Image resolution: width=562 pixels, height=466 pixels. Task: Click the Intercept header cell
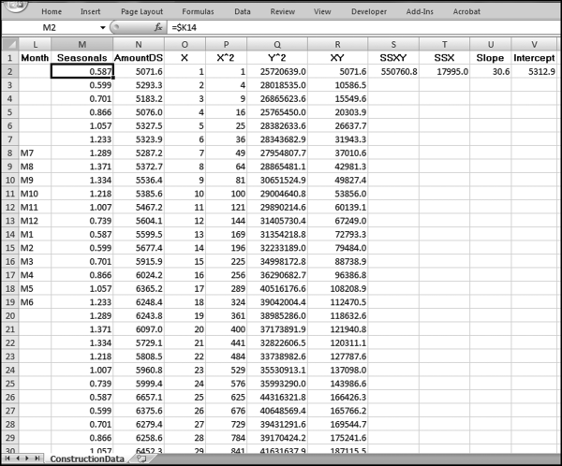pyautogui.click(x=535, y=58)
